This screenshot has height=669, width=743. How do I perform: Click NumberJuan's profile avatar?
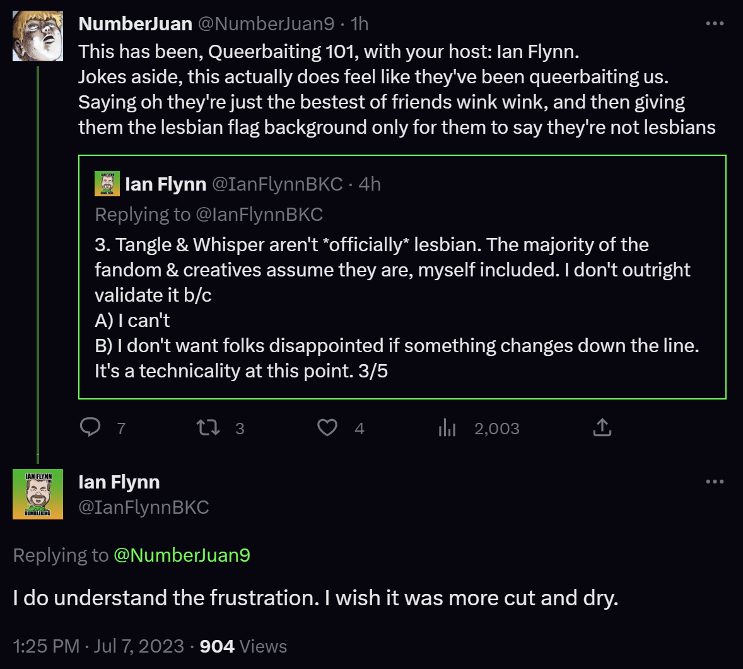38,36
